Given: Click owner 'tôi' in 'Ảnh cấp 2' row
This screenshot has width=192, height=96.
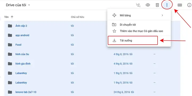Looking at the screenshot, I should click(72, 26).
